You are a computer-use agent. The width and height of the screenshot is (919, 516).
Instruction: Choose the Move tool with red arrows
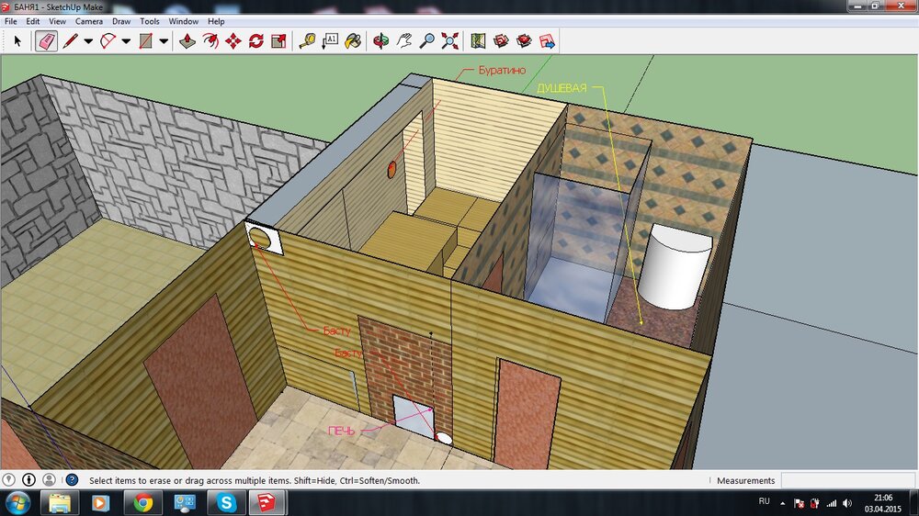click(x=233, y=40)
